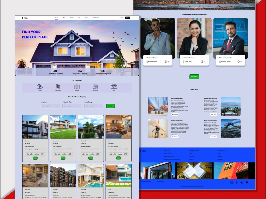Open John Davison Warren's WhatsApp icon
The width and height of the screenshot is (266, 199).
point(168,62)
